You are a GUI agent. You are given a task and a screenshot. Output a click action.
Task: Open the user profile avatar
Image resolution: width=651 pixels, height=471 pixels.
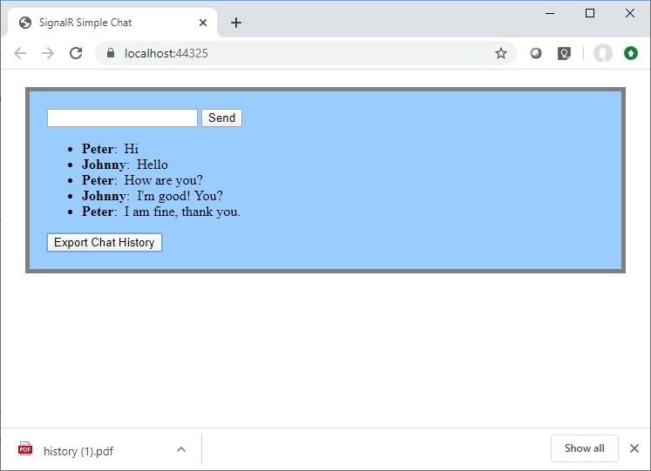603,53
